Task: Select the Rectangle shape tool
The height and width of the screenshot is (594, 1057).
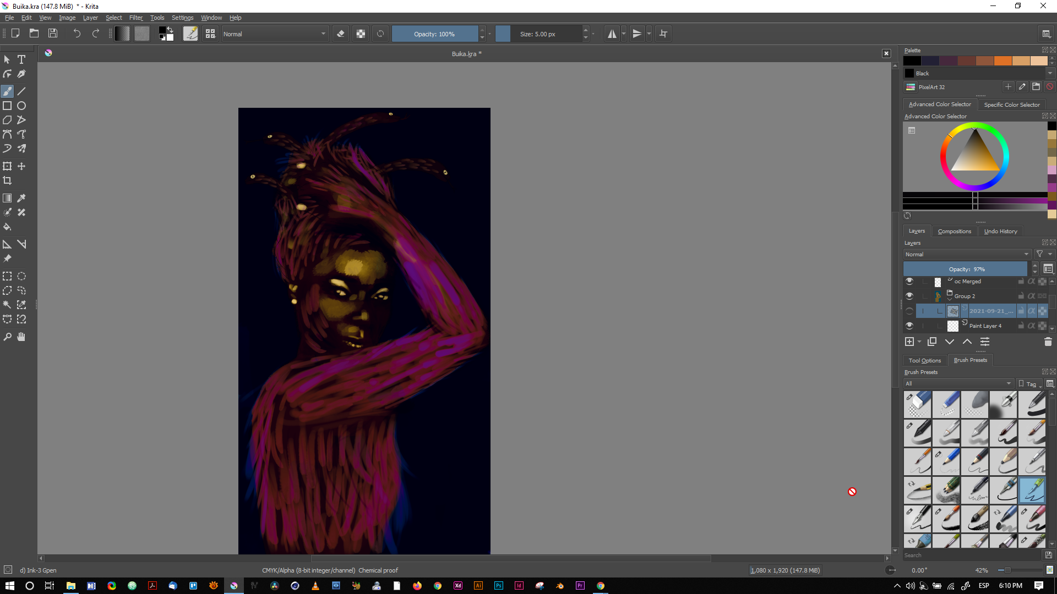Action: pyautogui.click(x=7, y=106)
